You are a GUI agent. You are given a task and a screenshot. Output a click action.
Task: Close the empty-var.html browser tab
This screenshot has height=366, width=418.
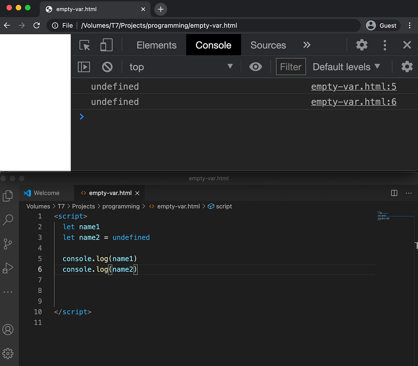coord(143,9)
